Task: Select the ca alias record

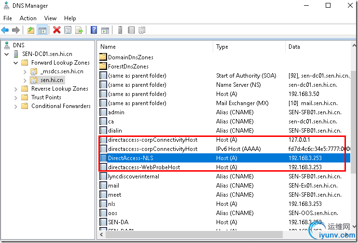Action: click(225, 121)
